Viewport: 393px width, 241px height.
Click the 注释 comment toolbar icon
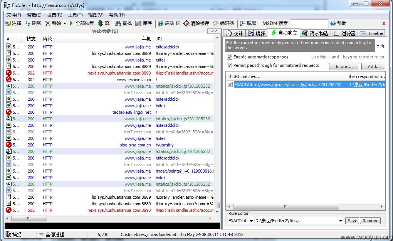pyautogui.click(x=8, y=23)
